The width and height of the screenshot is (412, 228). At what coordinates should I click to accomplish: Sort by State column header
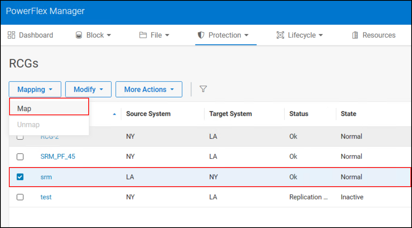[348, 114]
